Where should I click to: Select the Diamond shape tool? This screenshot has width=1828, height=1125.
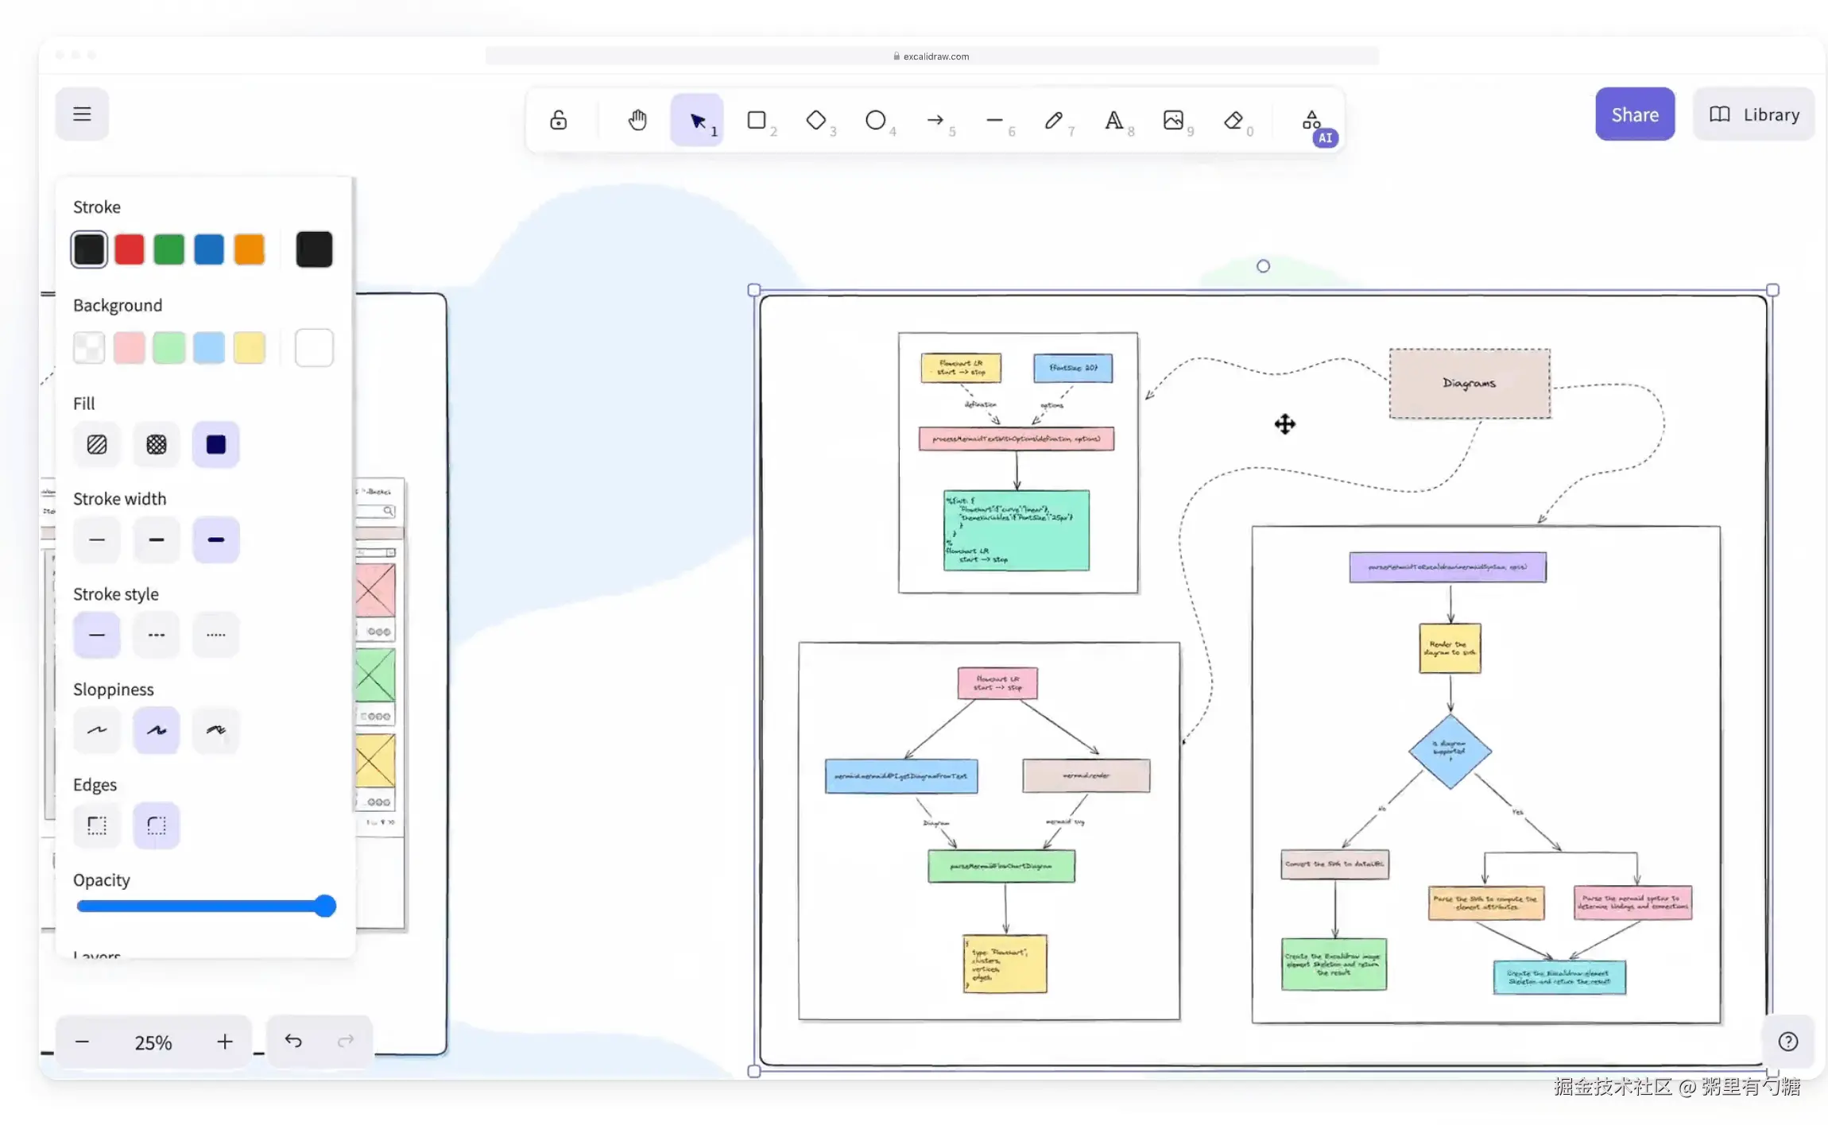click(816, 120)
